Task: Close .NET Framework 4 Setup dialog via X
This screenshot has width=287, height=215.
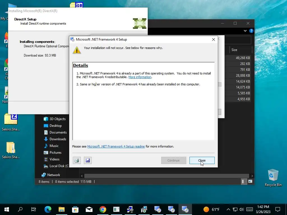Action: click(213, 39)
